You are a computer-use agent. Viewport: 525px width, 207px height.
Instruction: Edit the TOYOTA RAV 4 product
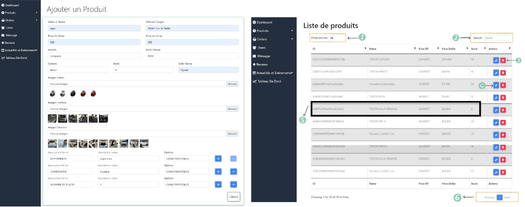pos(496,122)
